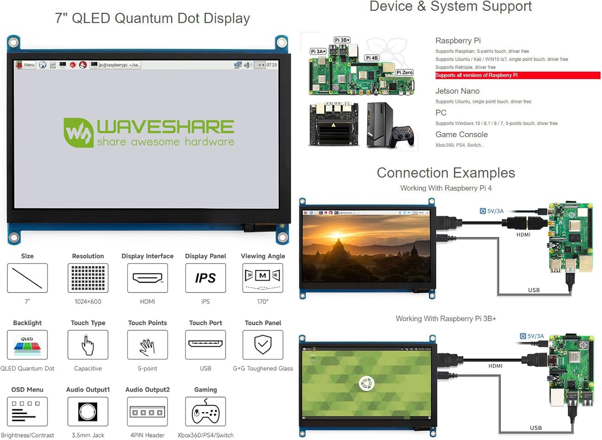Viewport: 602px width, 440px height.
Task: Select the pi@raspberrypi terminal taskbar entry
Action: (x=115, y=65)
